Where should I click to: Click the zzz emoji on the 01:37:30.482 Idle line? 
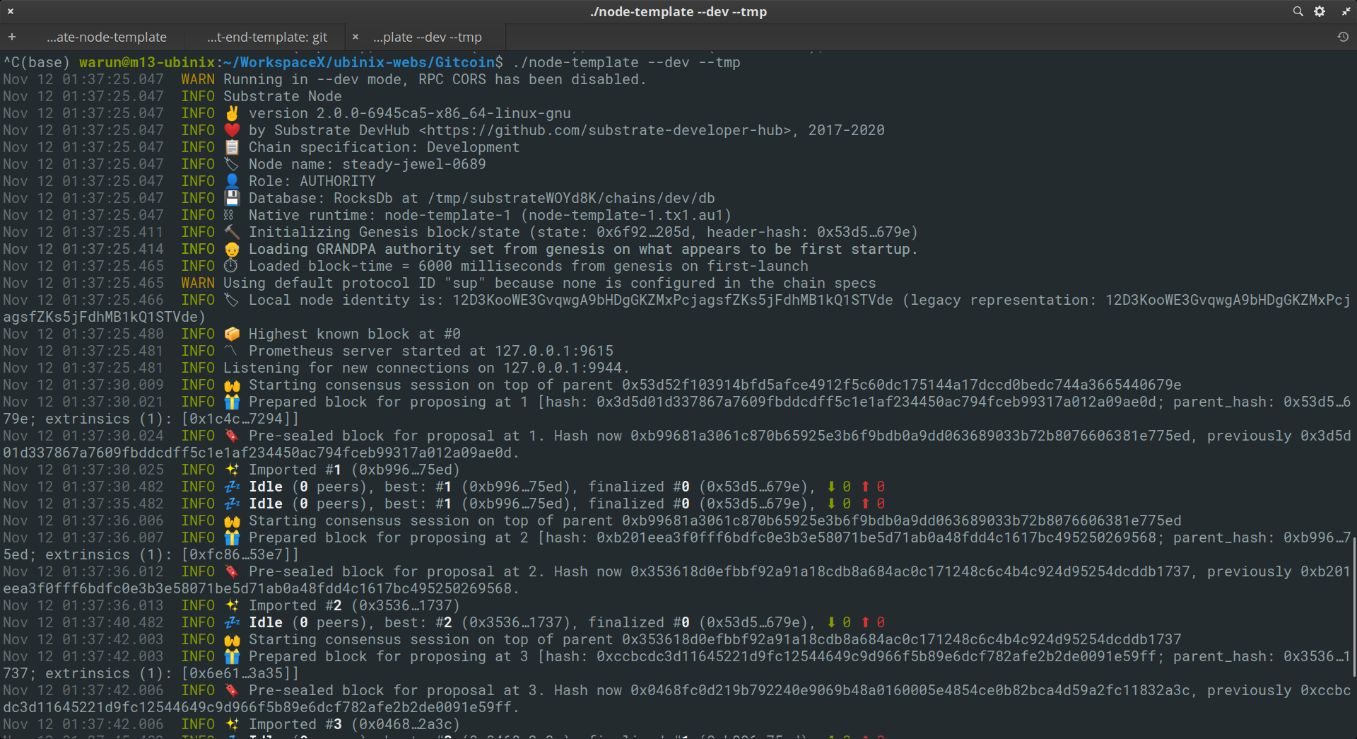232,487
